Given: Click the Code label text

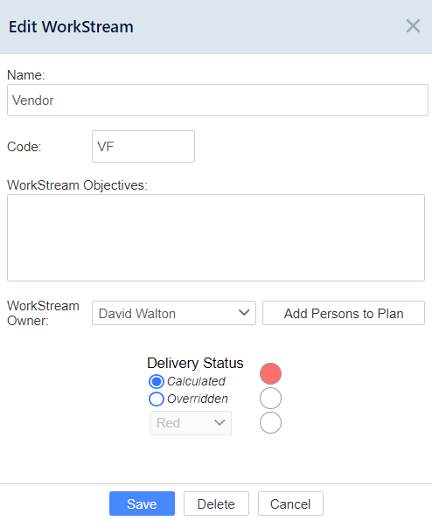Looking at the screenshot, I should 24,147.
